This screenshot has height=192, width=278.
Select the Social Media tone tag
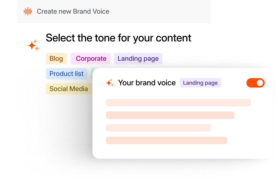click(69, 89)
